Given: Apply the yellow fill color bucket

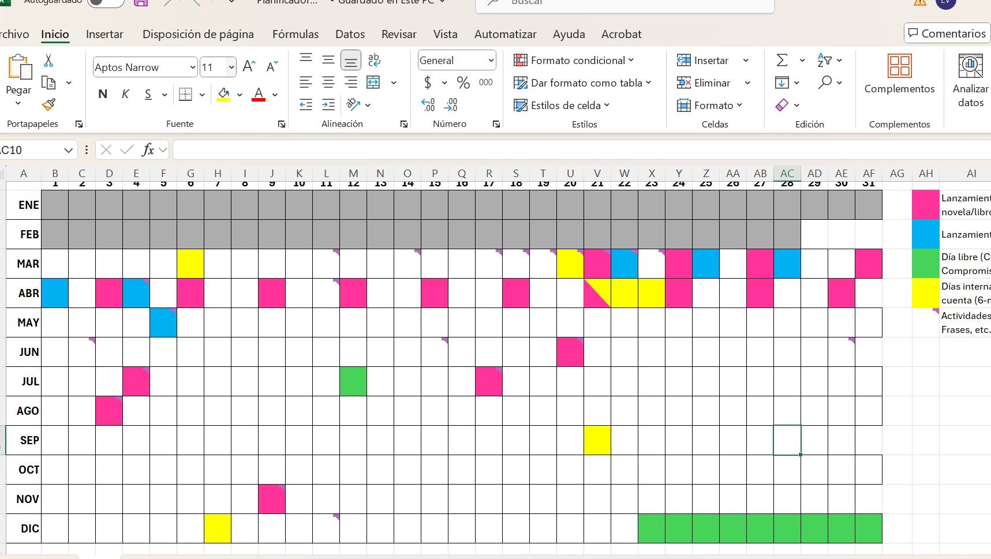Looking at the screenshot, I should click(x=223, y=94).
